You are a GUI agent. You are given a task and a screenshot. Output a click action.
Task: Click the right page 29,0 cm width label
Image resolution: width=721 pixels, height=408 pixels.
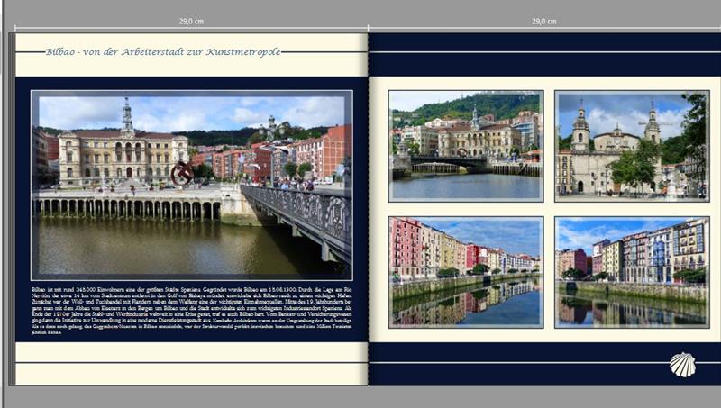pos(543,21)
